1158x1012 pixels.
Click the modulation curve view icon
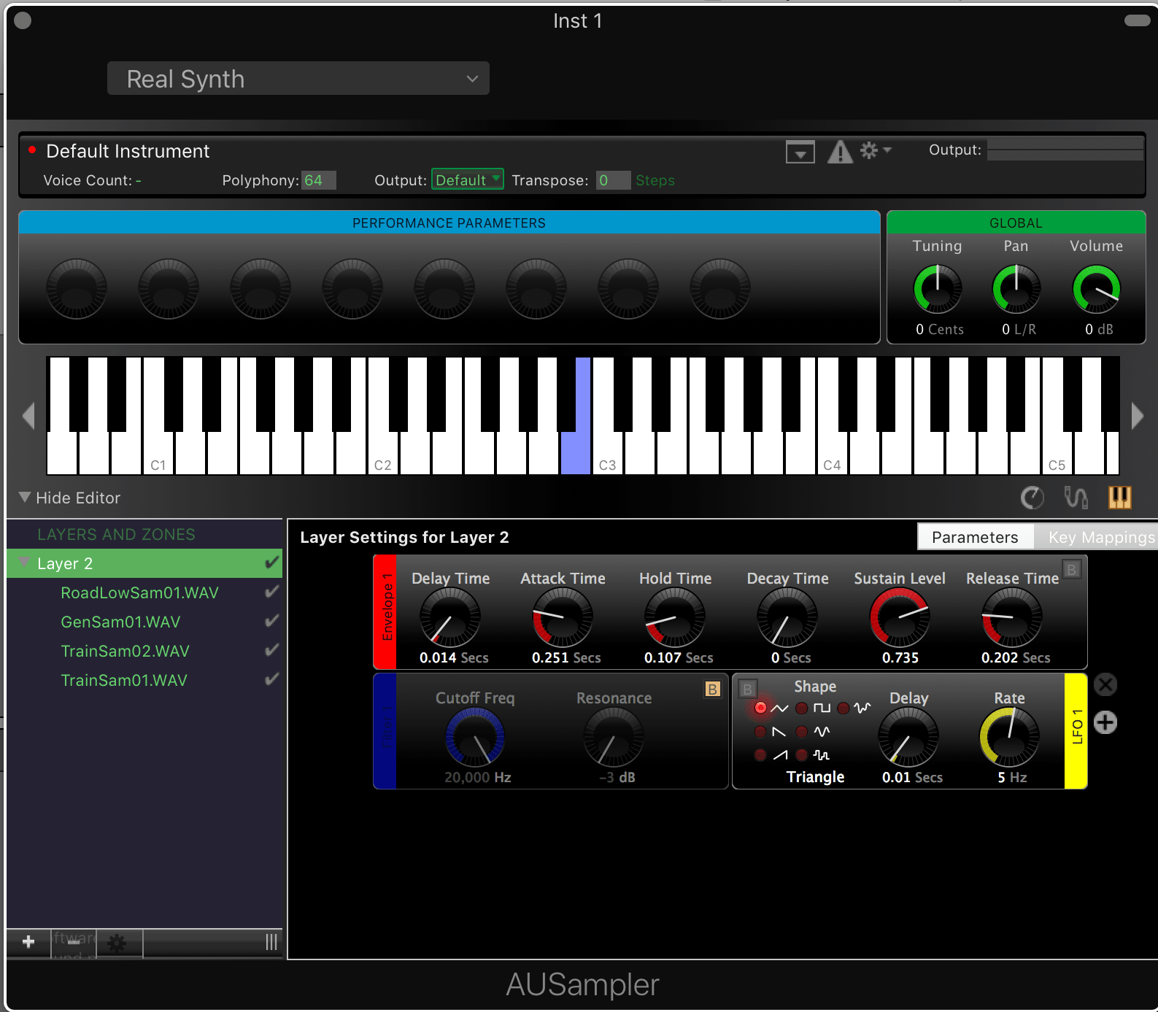click(x=1076, y=498)
